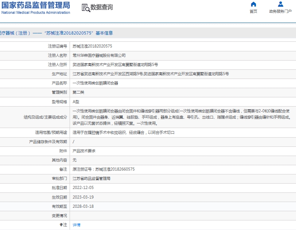296x230 pixels.
Task: Click the 注册人住所 row label
Action: tap(57, 65)
